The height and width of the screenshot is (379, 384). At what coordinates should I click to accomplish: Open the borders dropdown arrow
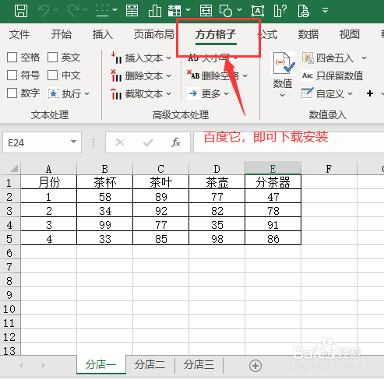[114, 10]
